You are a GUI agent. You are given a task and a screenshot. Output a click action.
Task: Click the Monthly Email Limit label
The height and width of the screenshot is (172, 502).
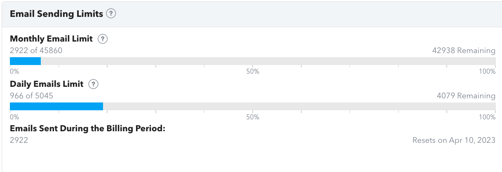pos(52,39)
